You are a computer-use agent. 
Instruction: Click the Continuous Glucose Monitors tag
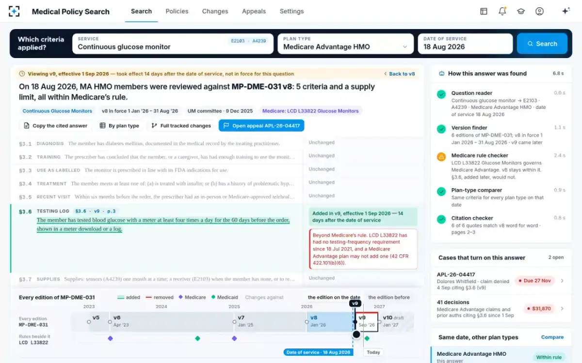tap(57, 111)
